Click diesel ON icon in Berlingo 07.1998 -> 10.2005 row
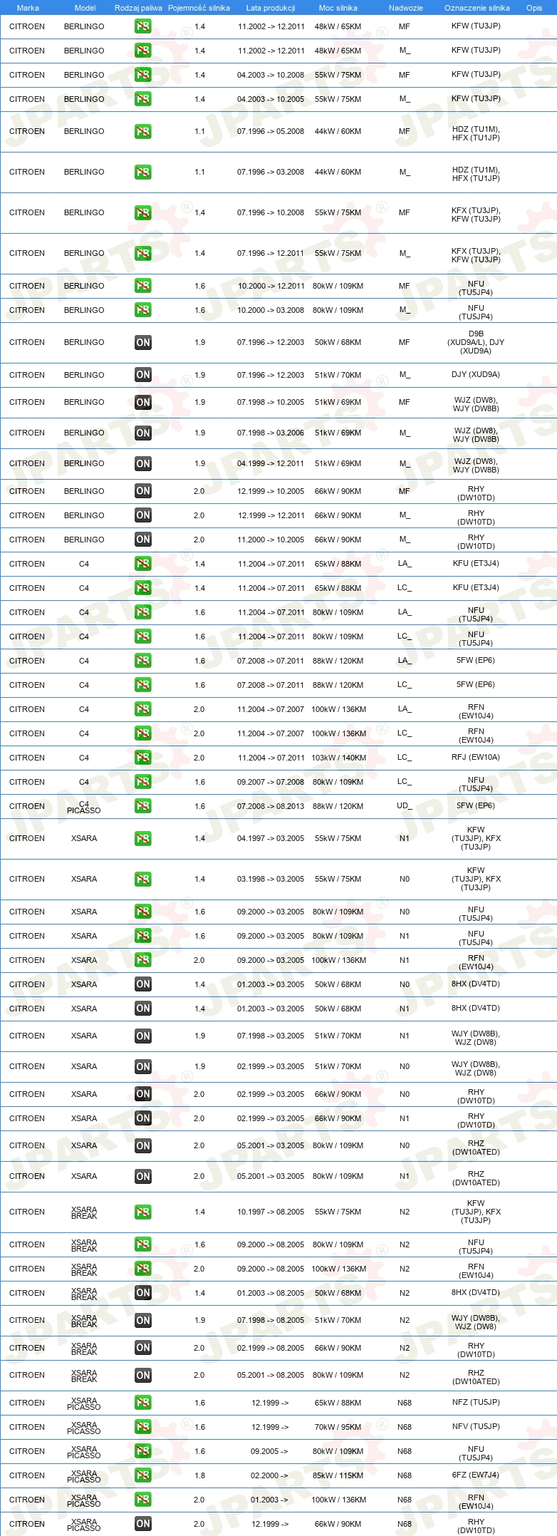557x1536 pixels. coord(143,403)
